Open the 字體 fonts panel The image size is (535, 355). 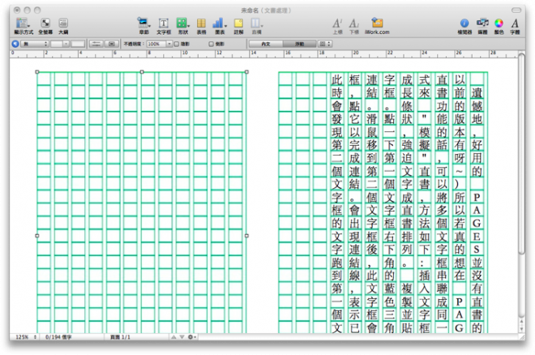515,24
